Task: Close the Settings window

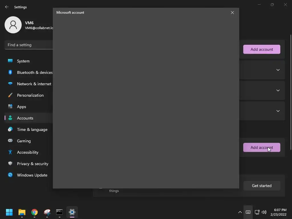Action: click(285, 5)
